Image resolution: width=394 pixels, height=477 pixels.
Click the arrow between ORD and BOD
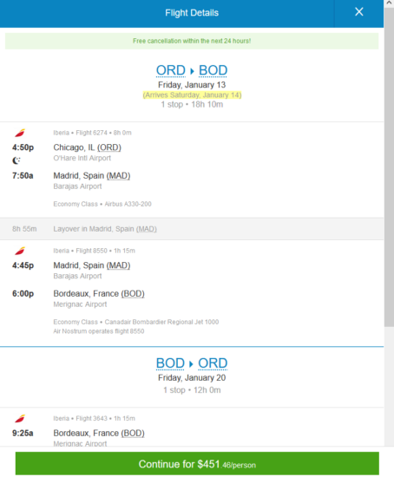(x=192, y=71)
